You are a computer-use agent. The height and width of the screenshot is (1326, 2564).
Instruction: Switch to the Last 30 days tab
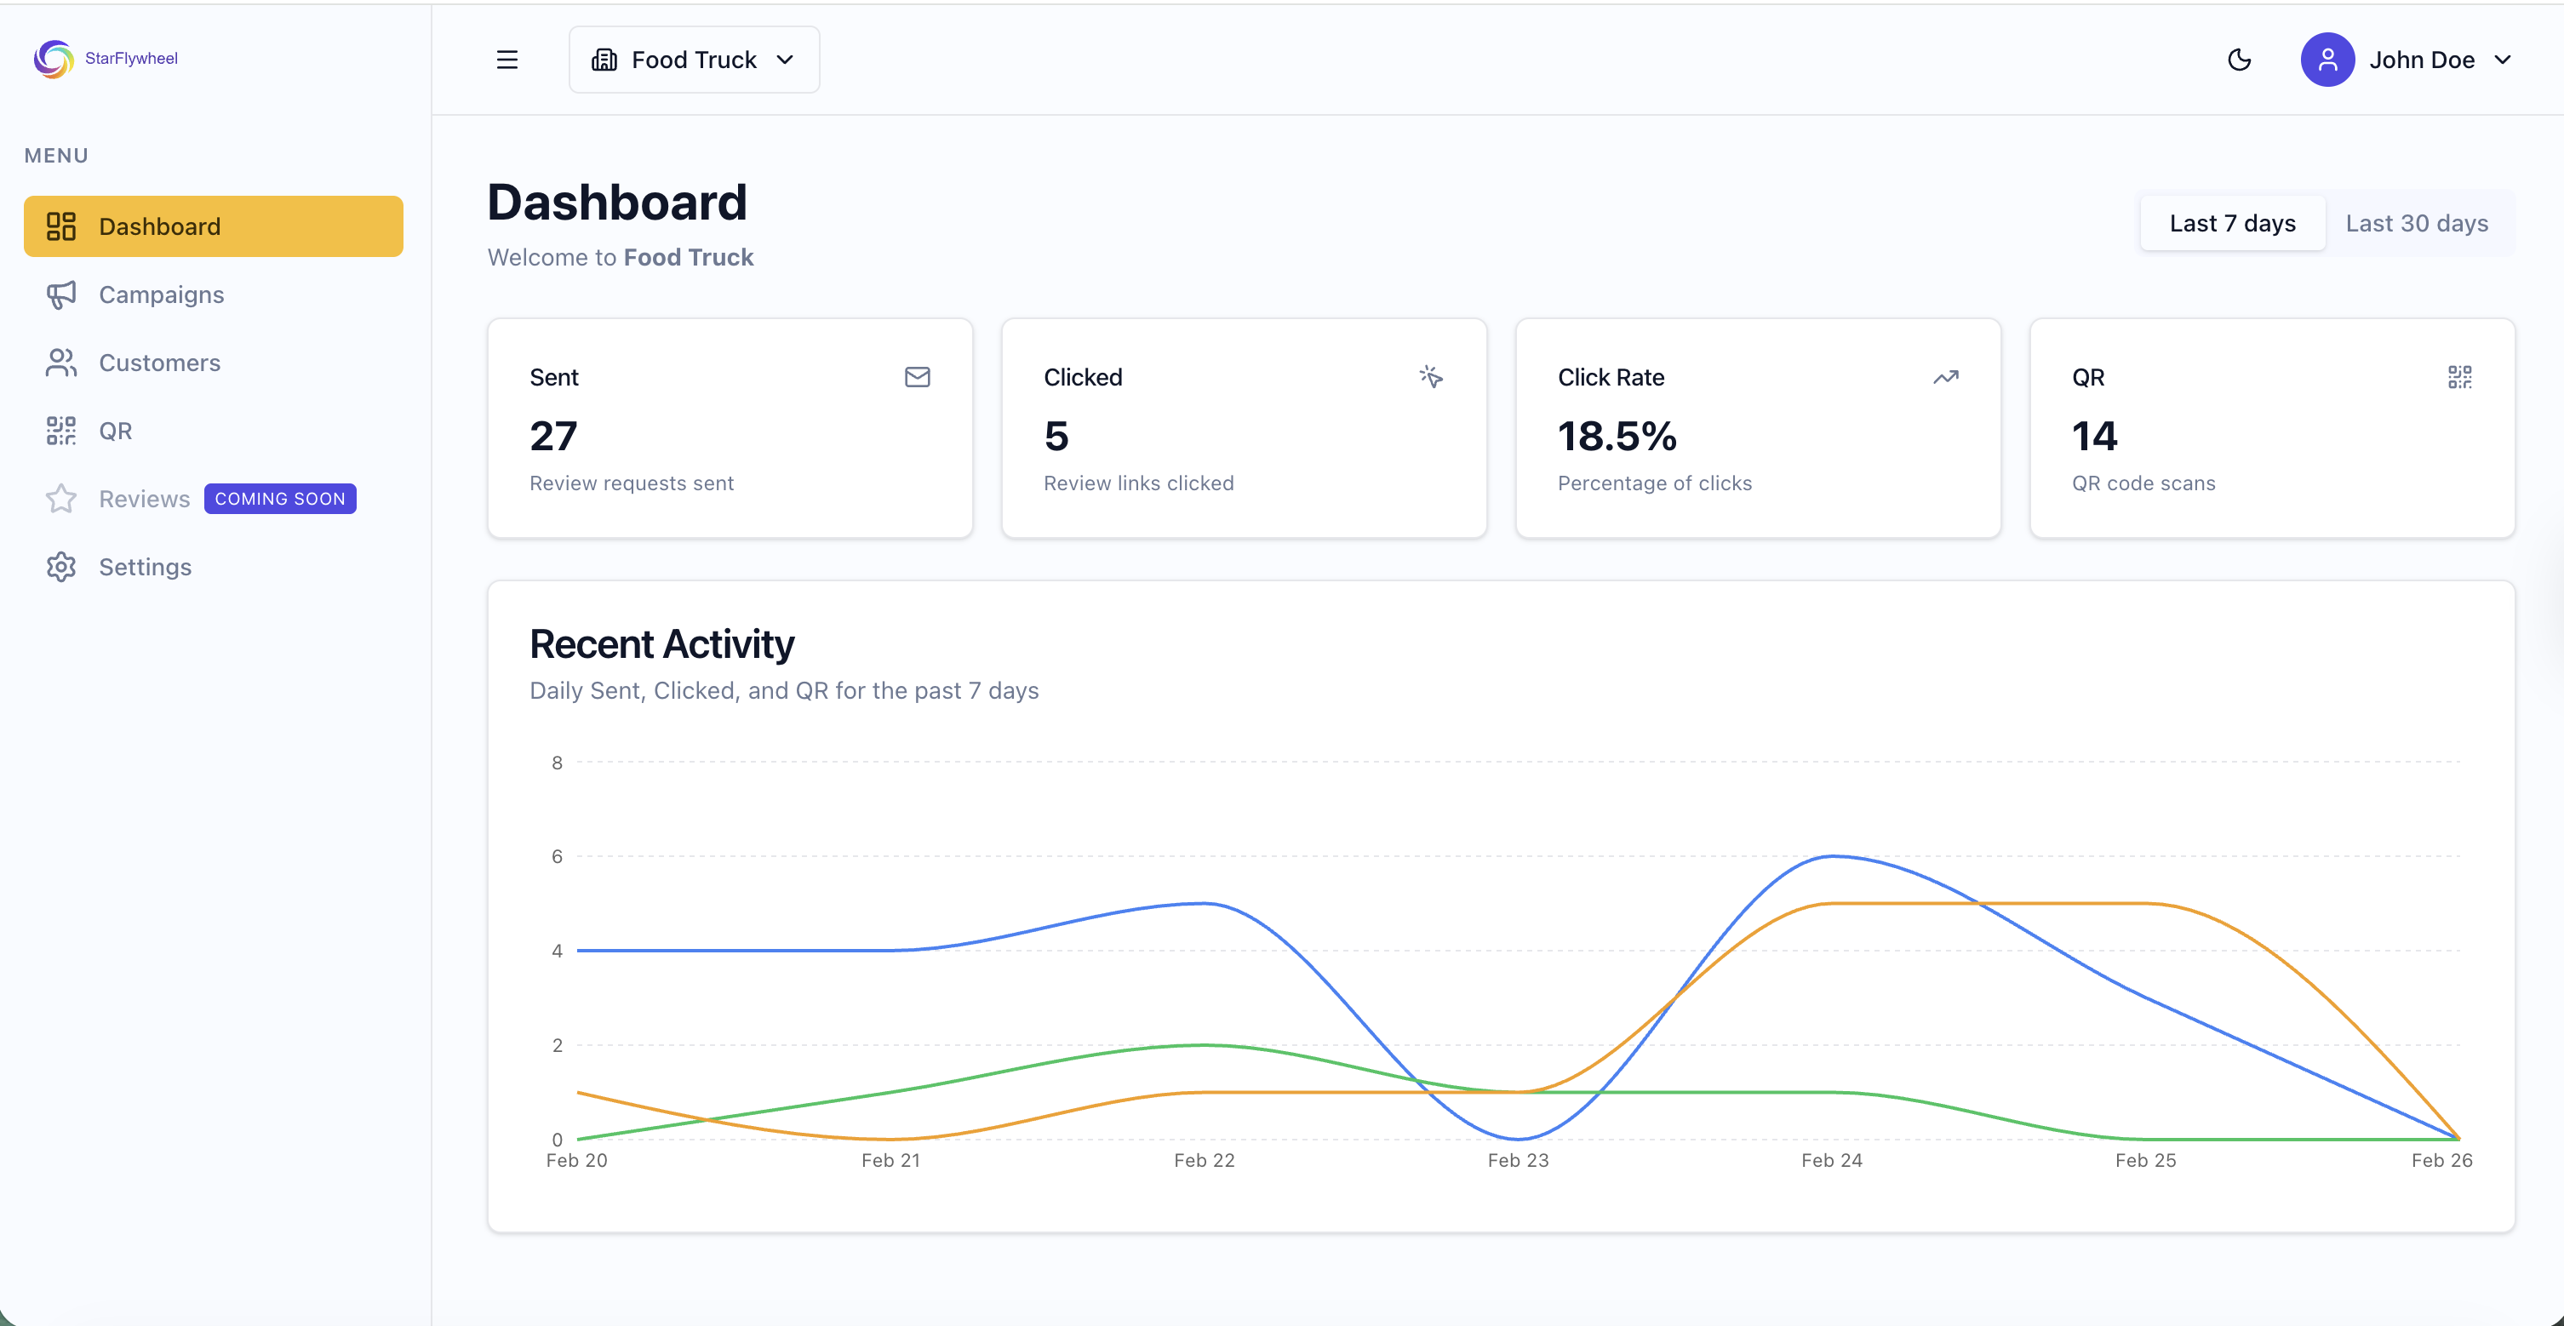click(2417, 223)
